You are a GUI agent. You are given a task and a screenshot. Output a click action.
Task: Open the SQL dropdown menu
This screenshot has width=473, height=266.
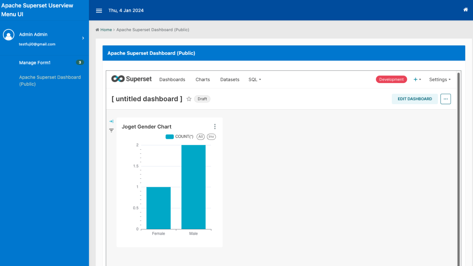(255, 79)
